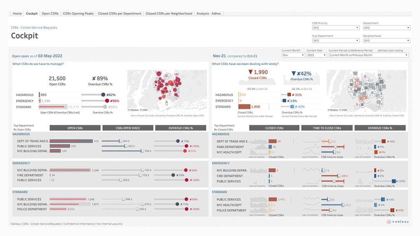
Task: Expand the Department filter dropdown
Action: point(387,28)
